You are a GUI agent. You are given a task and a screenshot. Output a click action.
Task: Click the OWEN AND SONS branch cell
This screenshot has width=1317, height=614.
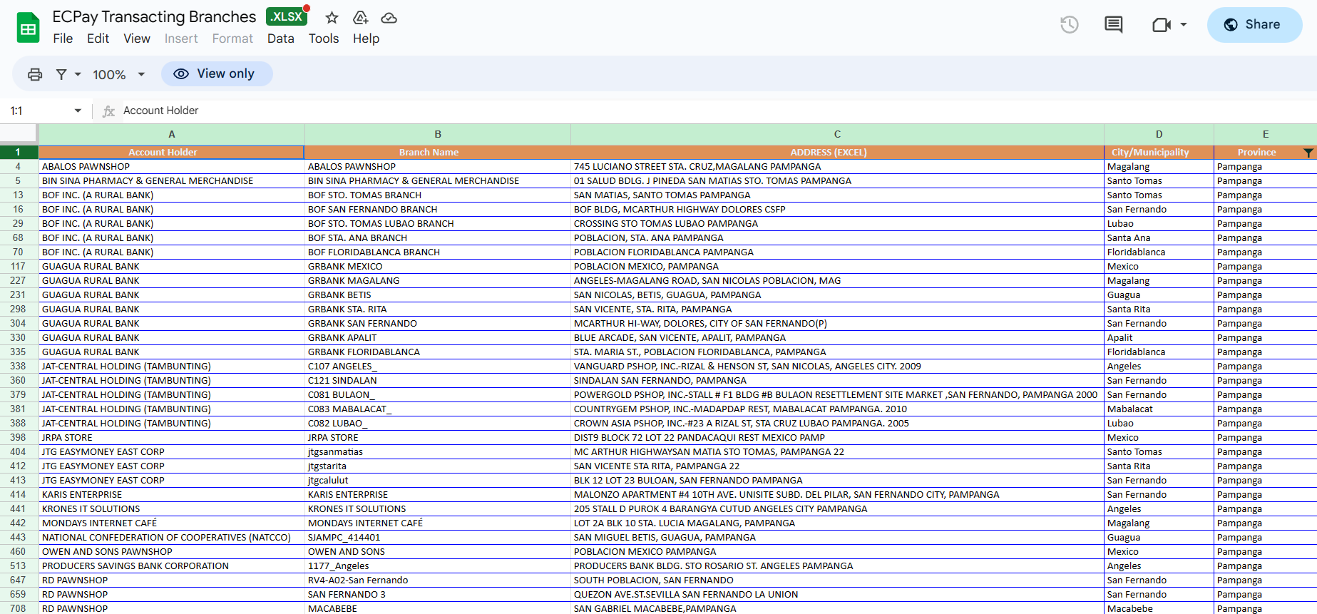pos(438,552)
